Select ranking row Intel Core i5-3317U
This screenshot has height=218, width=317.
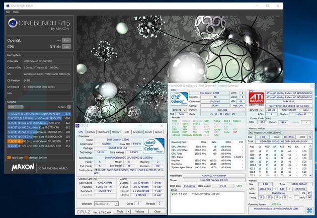click(x=39, y=146)
